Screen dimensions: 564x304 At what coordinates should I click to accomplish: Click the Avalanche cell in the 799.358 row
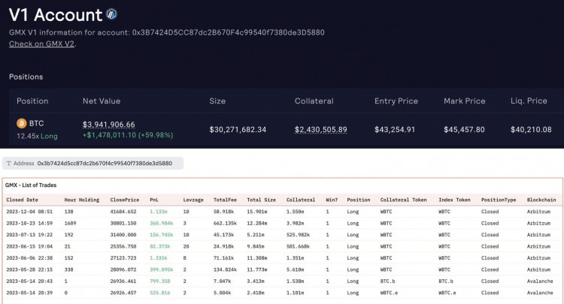point(540,281)
